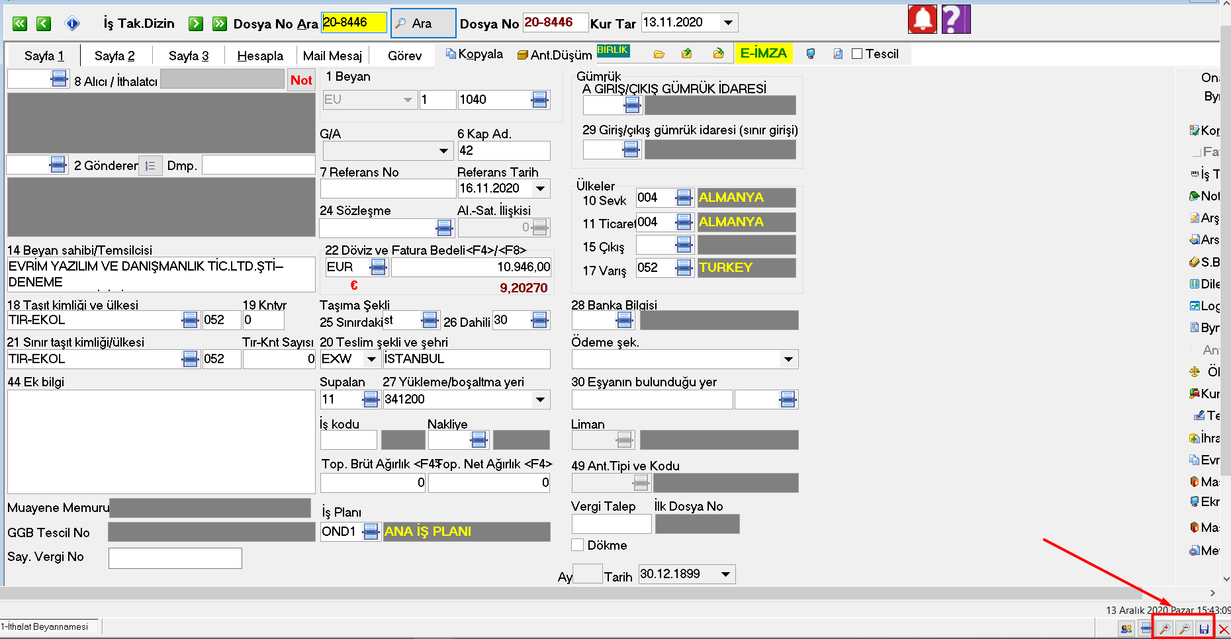1231x639 pixels.
Task: Click the E-İMZA button
Action: [x=763, y=54]
